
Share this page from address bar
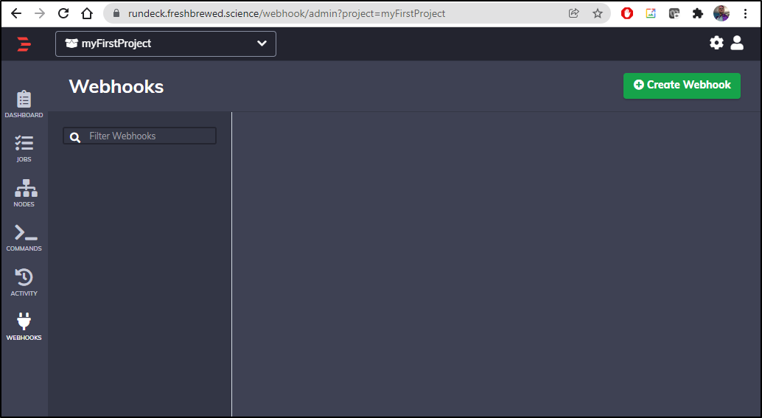coord(574,13)
